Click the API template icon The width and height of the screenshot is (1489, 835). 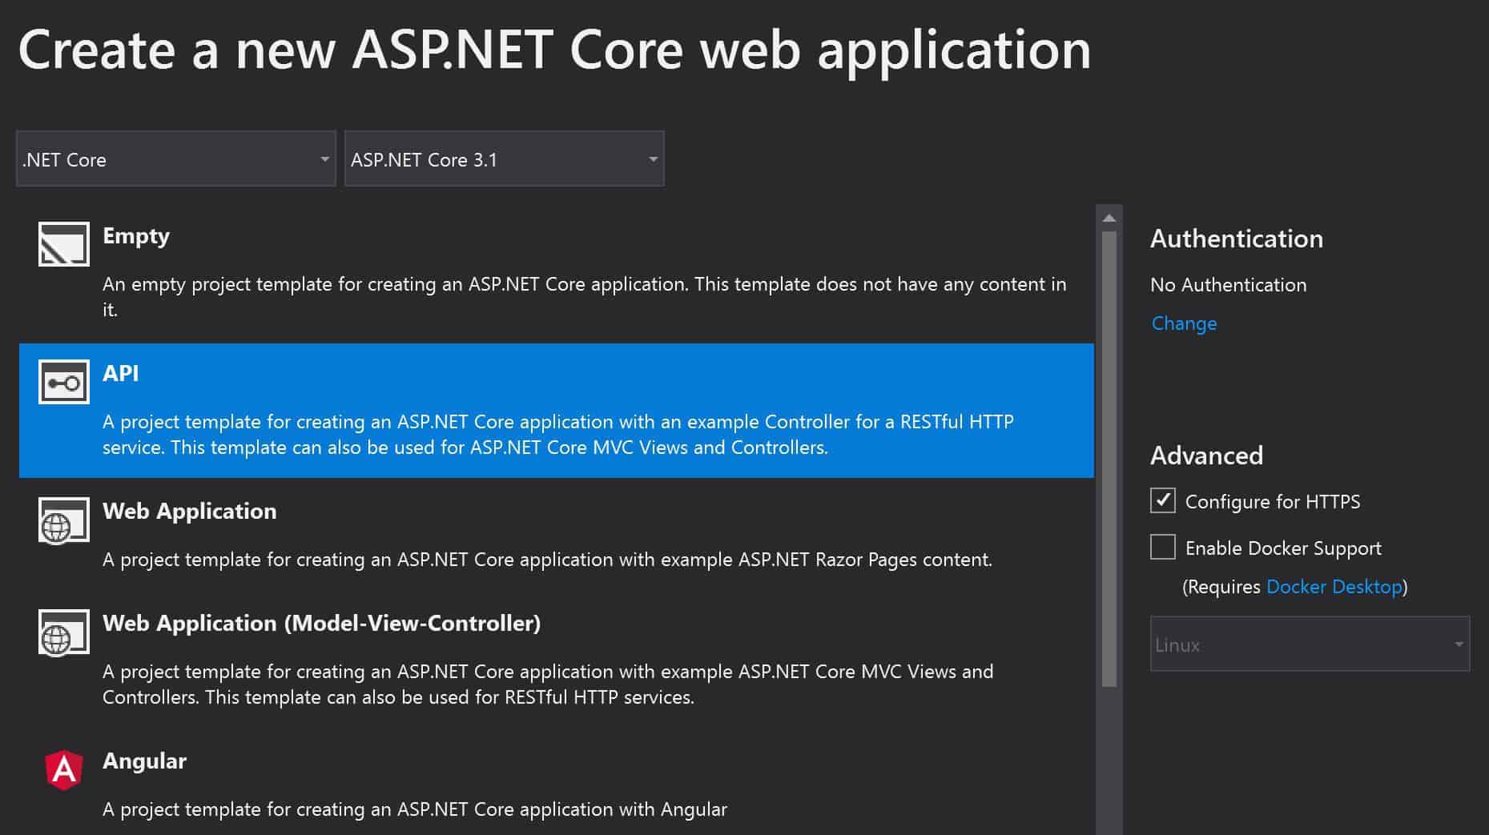tap(64, 382)
